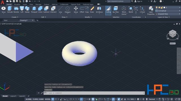
Task: Activate the Extrude tool
Action: click(x=10, y=10)
